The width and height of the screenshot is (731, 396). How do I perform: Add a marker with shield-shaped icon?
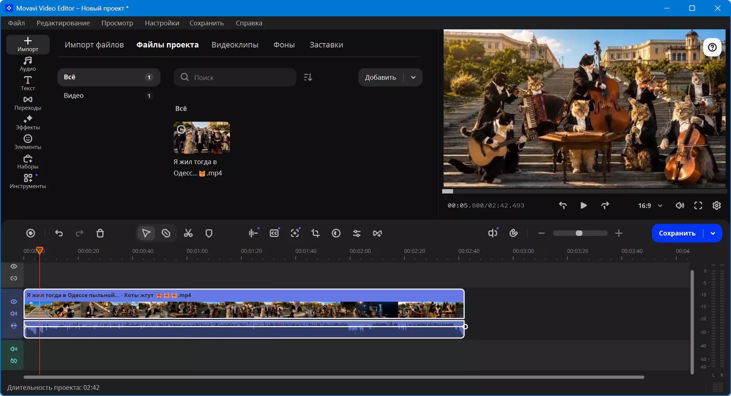tap(209, 233)
